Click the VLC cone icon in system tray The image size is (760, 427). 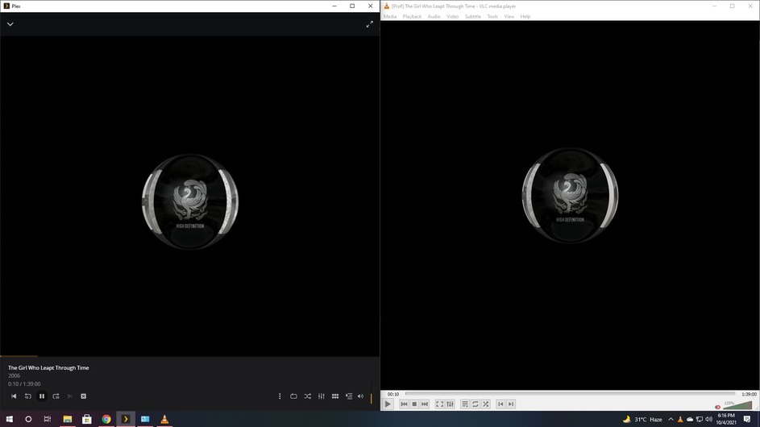[x=680, y=419]
